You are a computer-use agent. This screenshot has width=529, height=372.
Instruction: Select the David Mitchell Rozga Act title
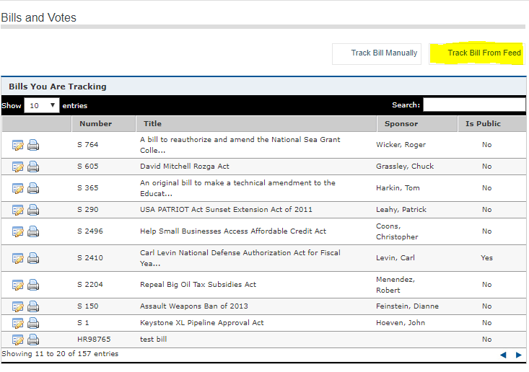185,167
